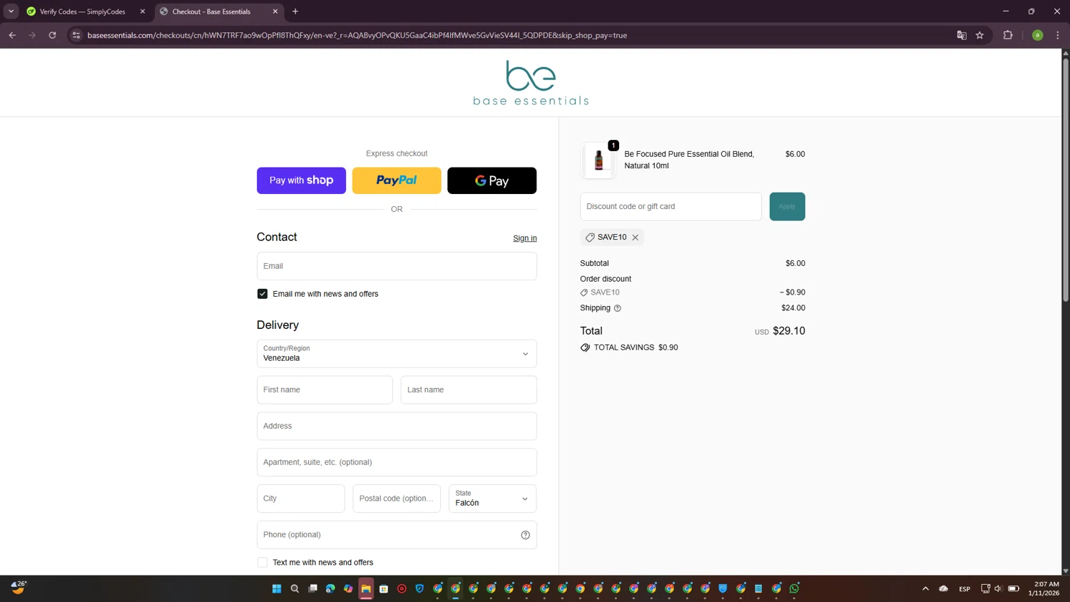Click the TOTAL SAVINGS tag icon
The image size is (1070, 602).
[x=585, y=347]
